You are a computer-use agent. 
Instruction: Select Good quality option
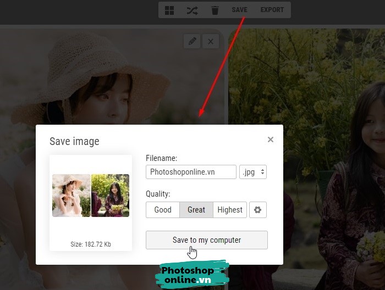pyautogui.click(x=163, y=210)
